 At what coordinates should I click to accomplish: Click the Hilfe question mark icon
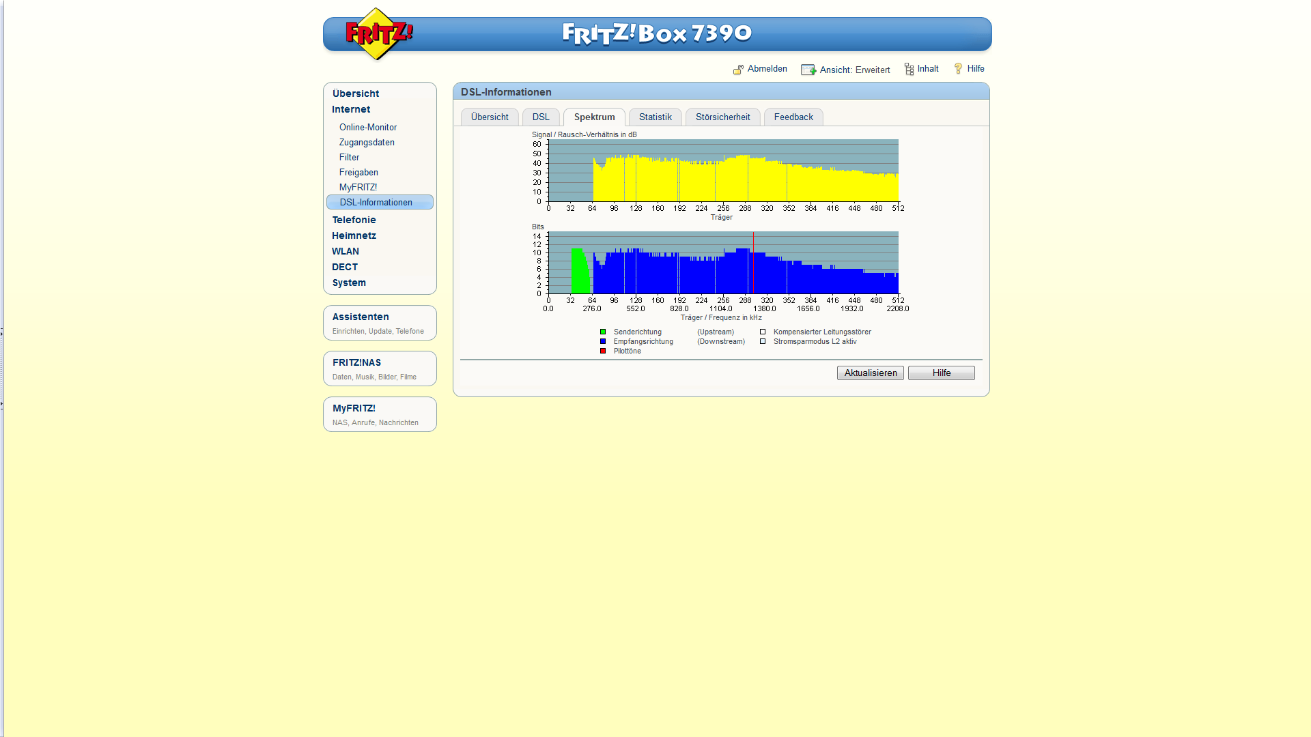[x=958, y=68]
